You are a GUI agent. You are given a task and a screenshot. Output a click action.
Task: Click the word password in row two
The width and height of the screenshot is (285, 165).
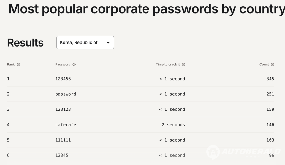[66, 94]
